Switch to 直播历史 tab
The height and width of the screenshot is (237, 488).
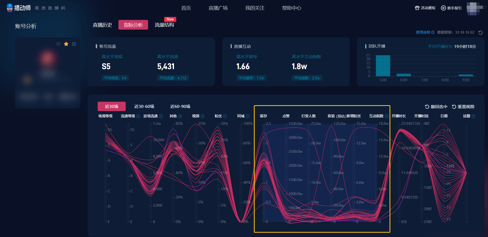coord(103,25)
